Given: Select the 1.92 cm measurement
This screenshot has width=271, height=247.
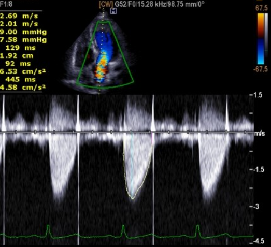Looking at the screenshot, I should pyautogui.click(x=17, y=56).
